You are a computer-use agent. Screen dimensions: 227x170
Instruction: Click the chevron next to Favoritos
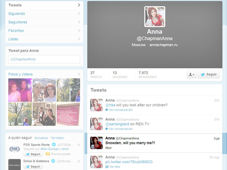click(79, 30)
